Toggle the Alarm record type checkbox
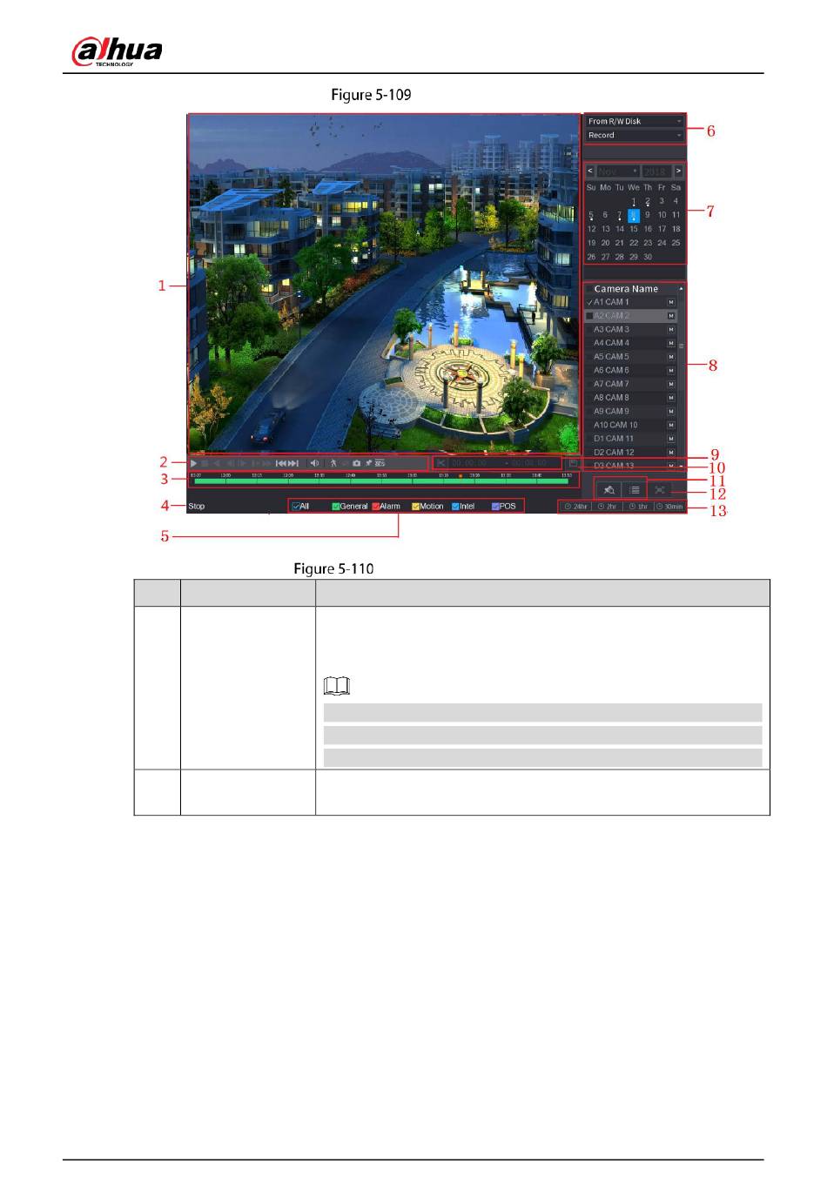This screenshot has width=827, height=1183. 376,506
